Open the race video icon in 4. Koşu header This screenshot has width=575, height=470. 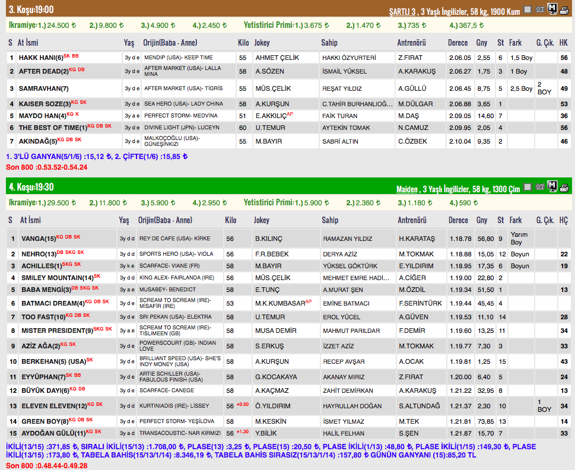[528, 188]
